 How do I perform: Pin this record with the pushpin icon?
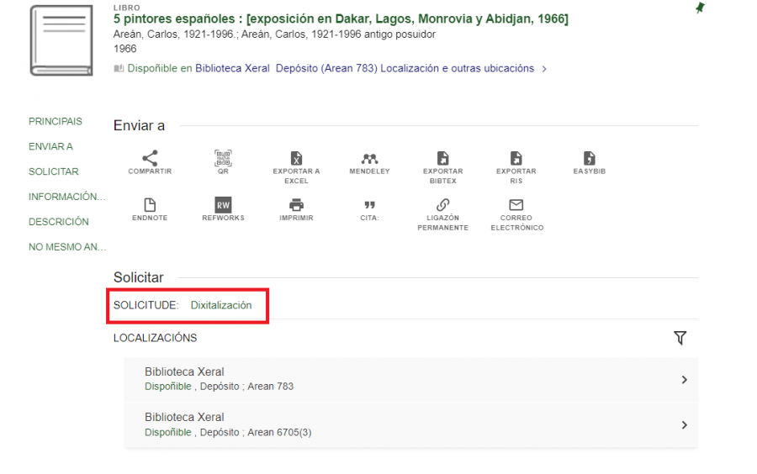[x=700, y=8]
